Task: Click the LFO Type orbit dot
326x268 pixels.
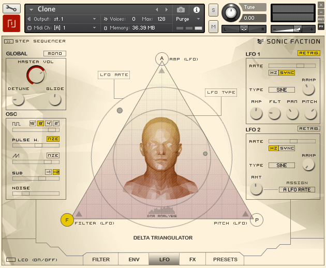Action: pyautogui.click(x=205, y=154)
